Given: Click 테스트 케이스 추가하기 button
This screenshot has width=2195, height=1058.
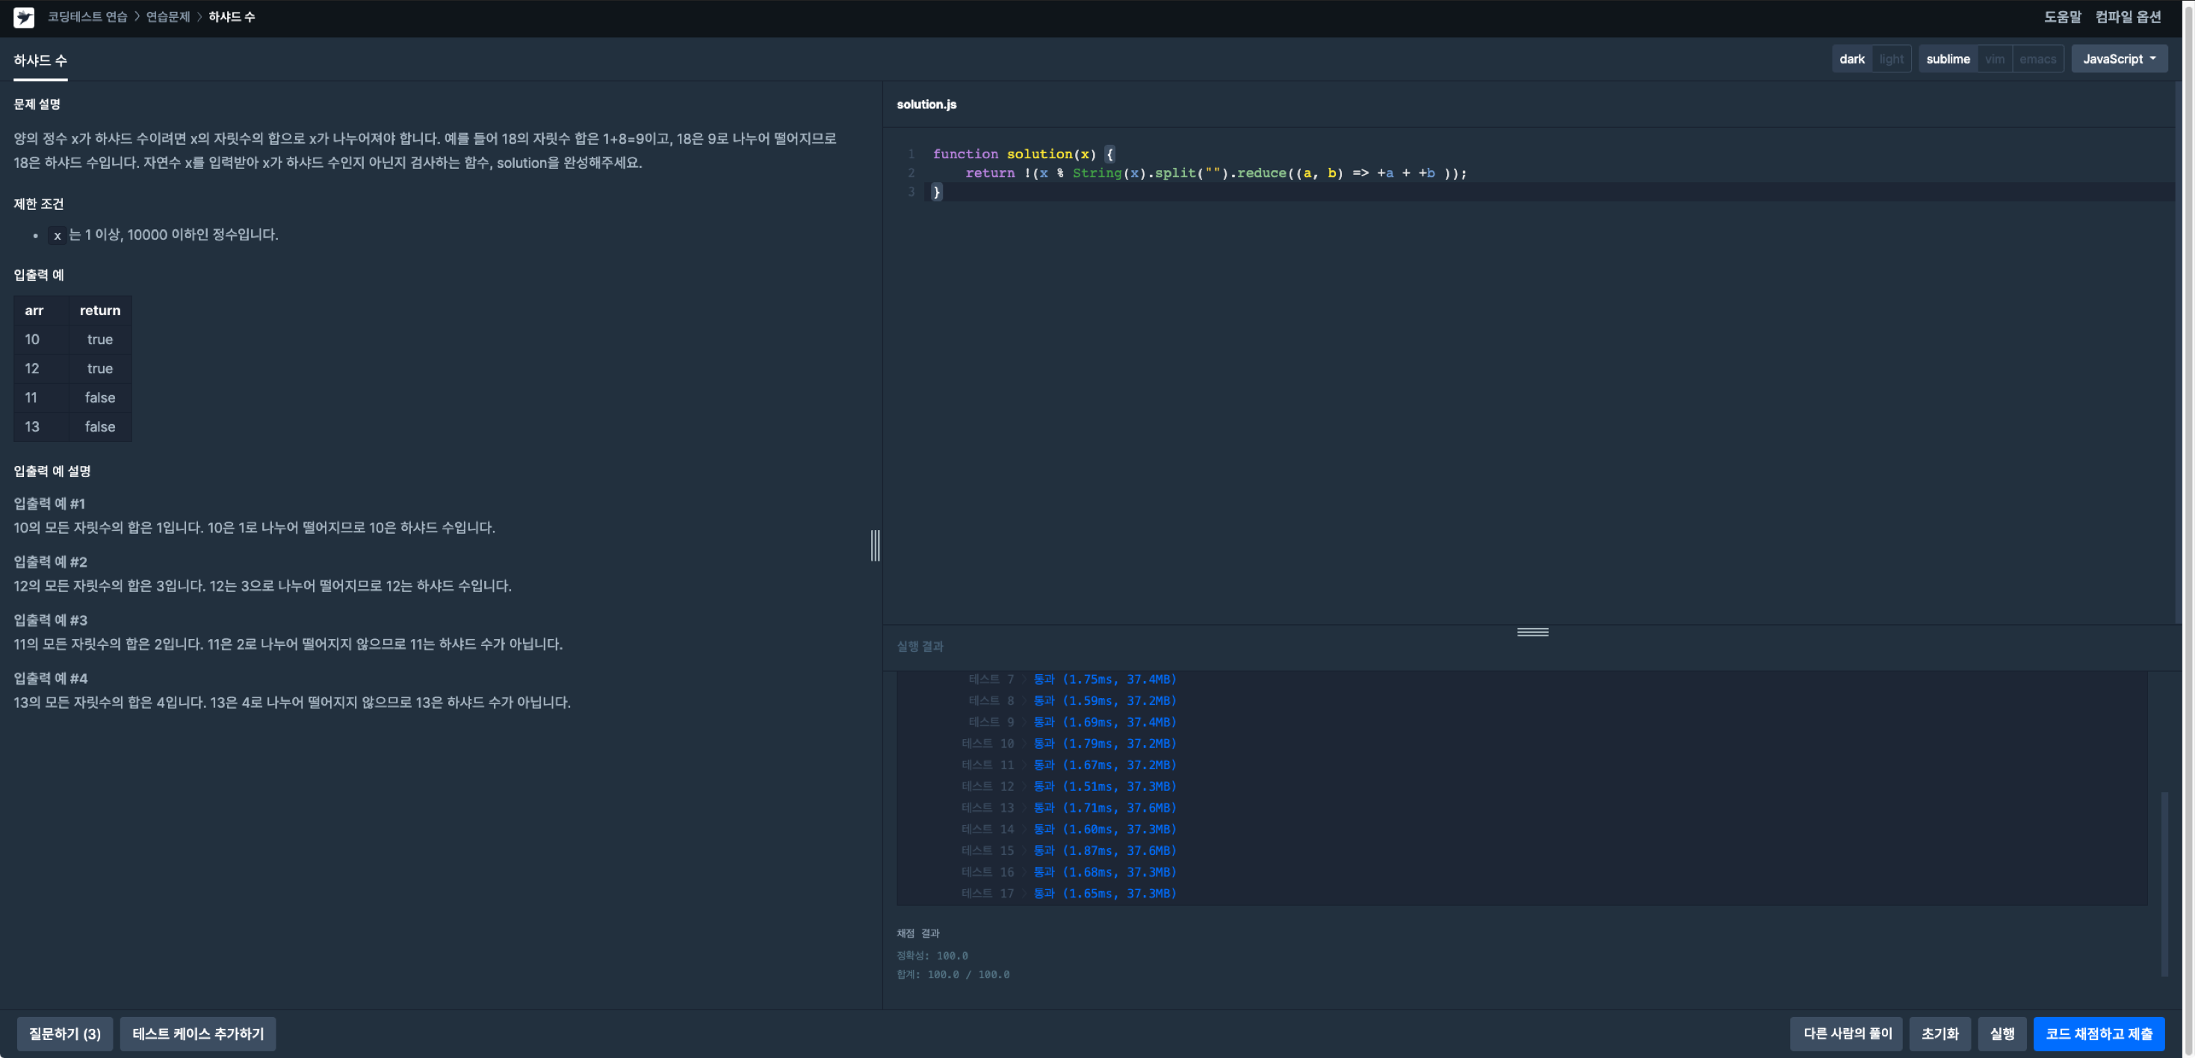Looking at the screenshot, I should [198, 1033].
